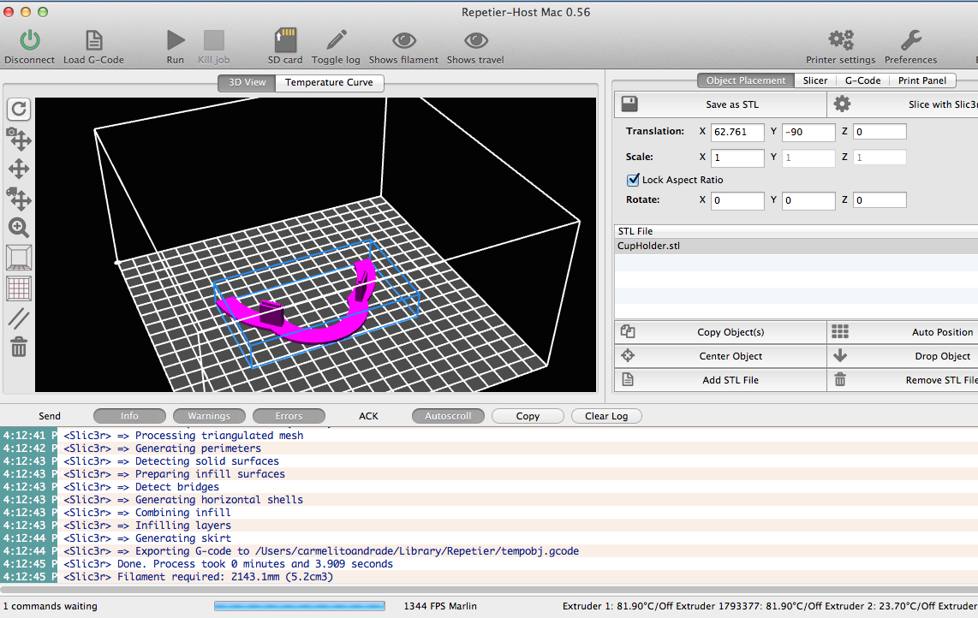Click the Rotate Y field

click(x=808, y=201)
